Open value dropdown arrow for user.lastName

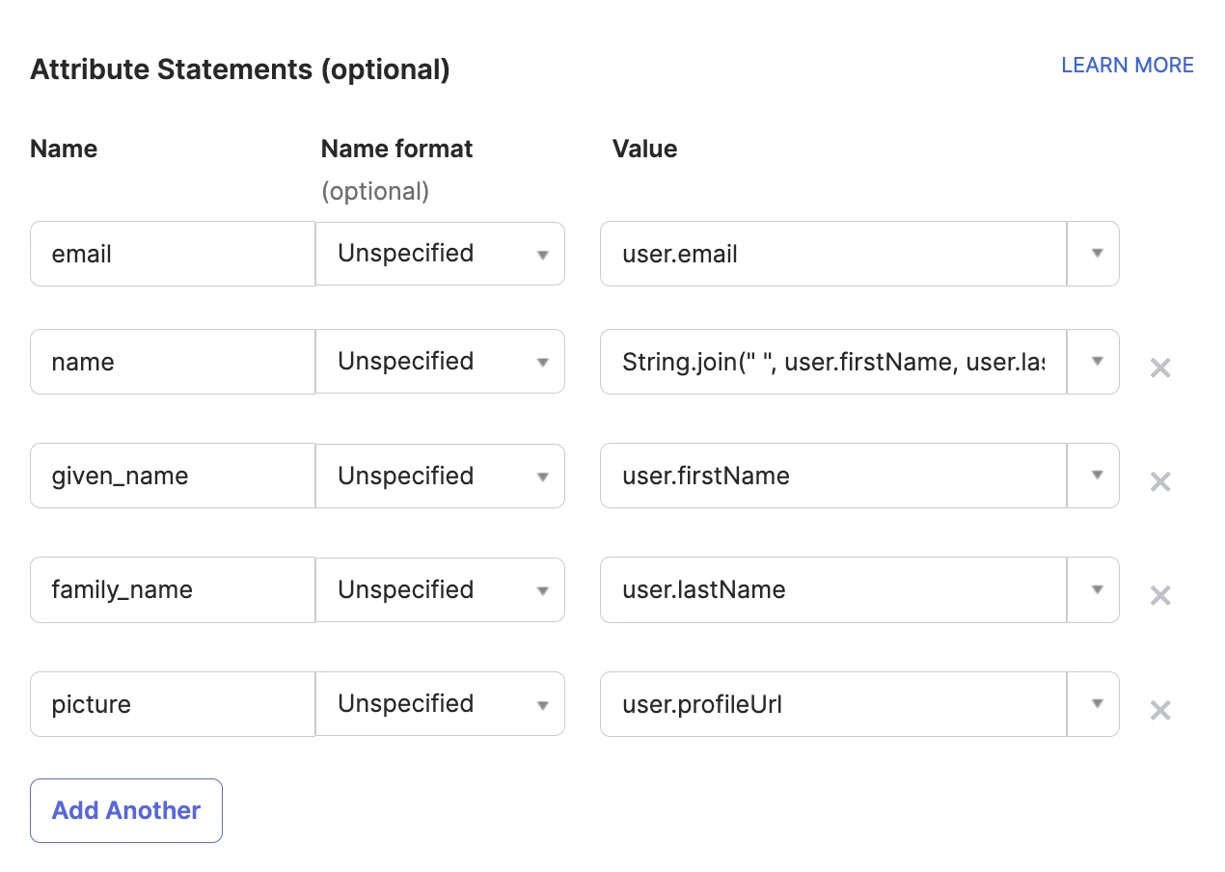coord(1096,589)
